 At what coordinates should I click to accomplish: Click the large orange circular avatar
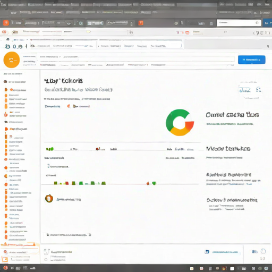point(12,60)
